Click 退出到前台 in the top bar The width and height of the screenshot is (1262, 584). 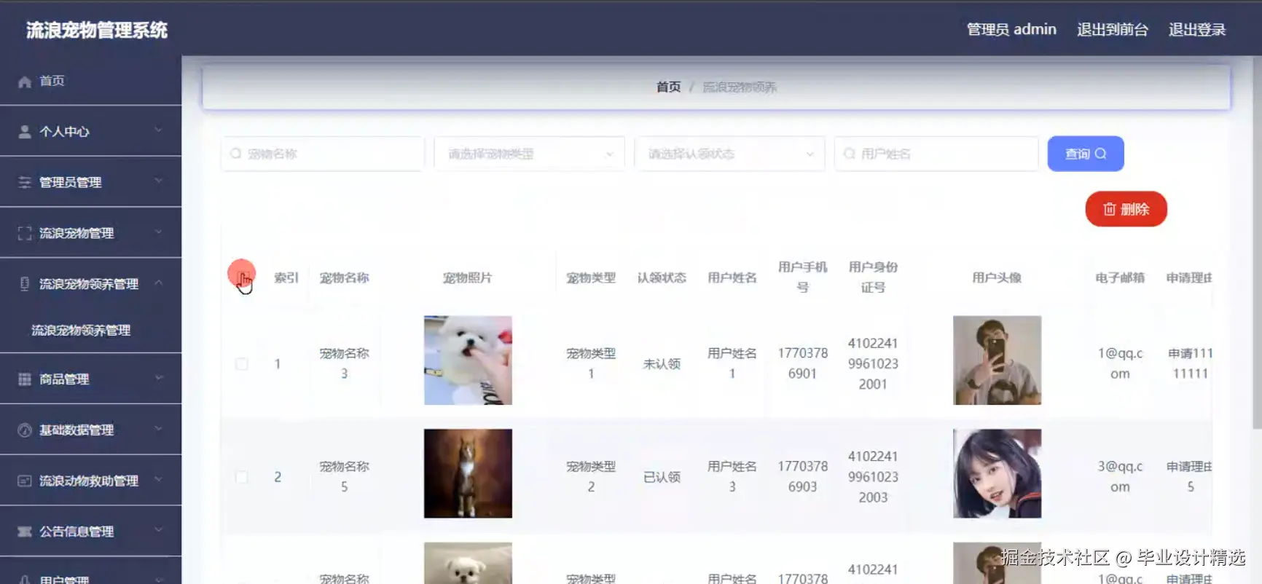[x=1113, y=30]
